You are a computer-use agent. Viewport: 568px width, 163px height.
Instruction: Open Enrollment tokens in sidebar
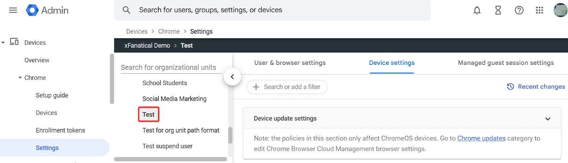(x=60, y=130)
